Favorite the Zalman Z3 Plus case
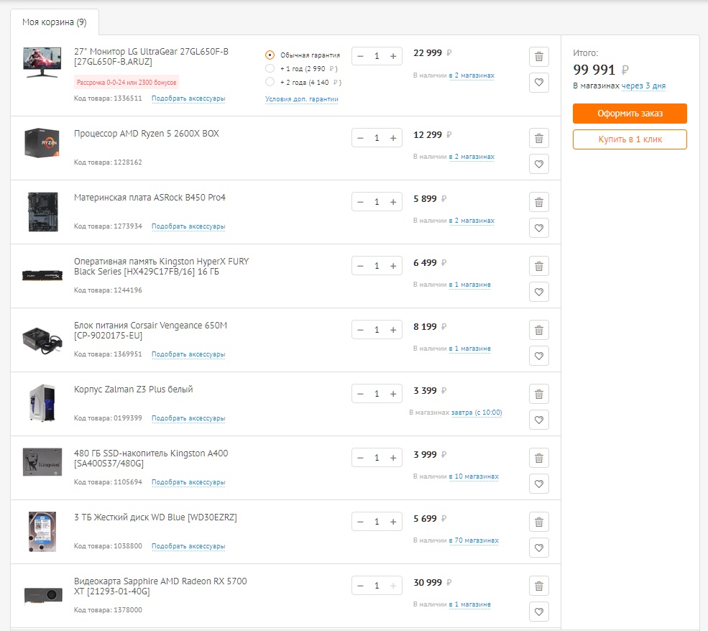The width and height of the screenshot is (708, 631). coord(538,420)
